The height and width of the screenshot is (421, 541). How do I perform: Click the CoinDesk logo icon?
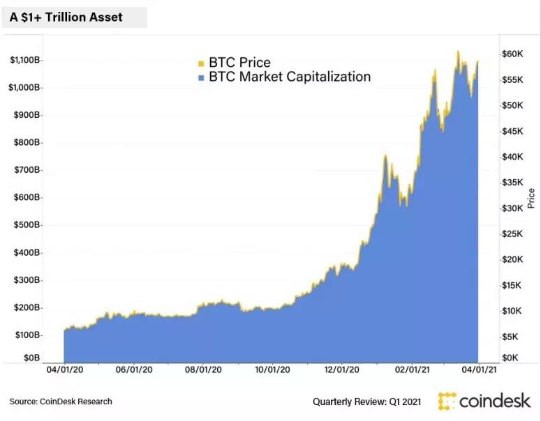(x=447, y=401)
